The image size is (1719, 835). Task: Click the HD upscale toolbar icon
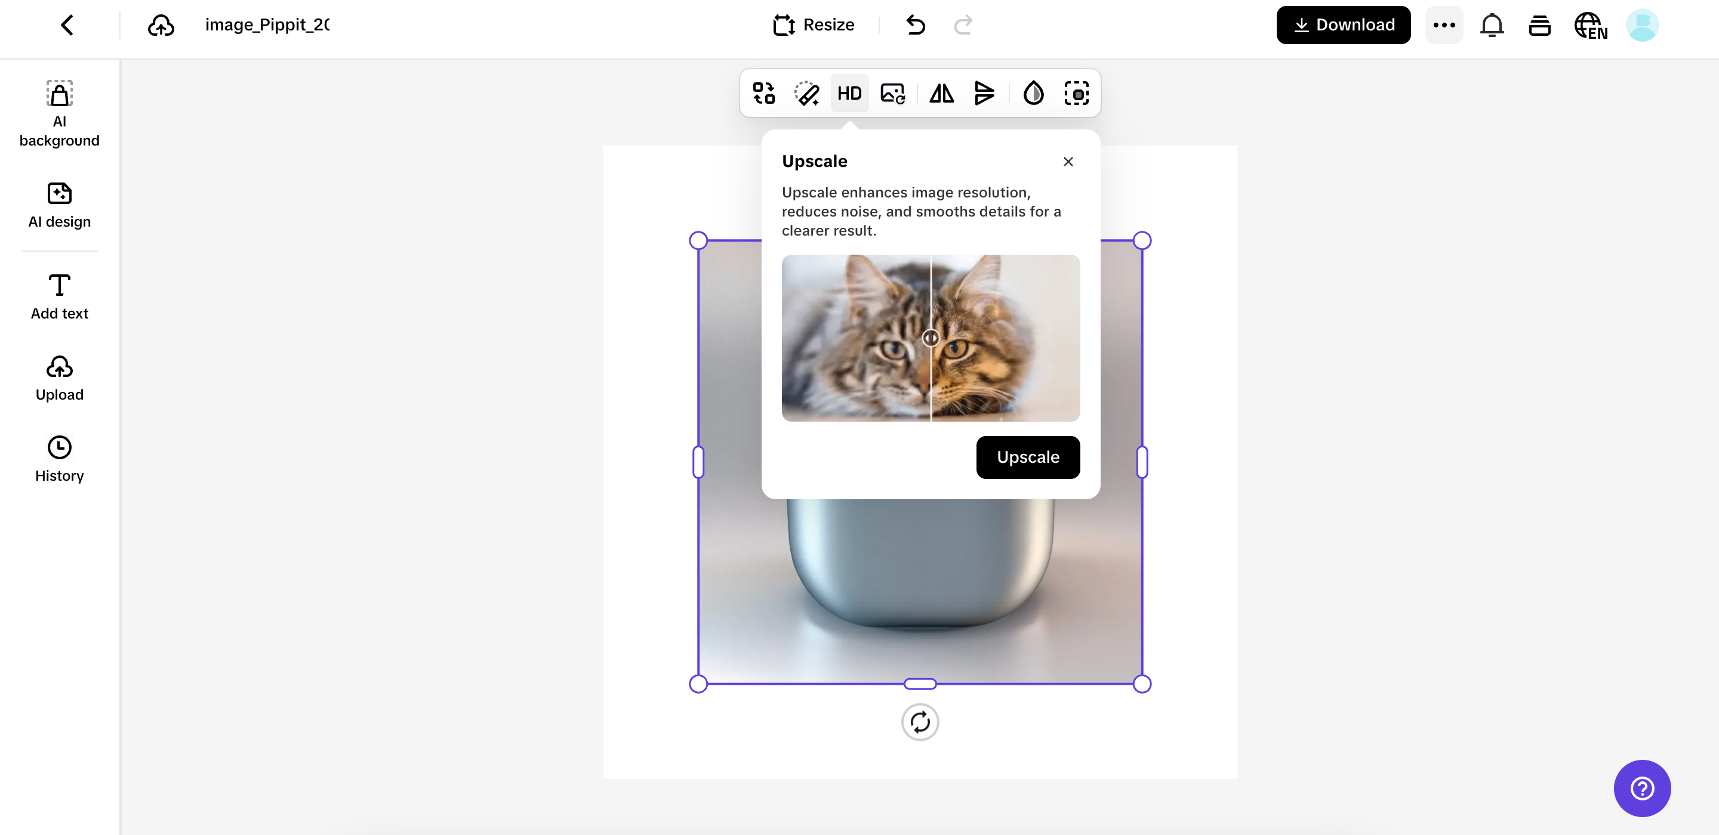(849, 94)
